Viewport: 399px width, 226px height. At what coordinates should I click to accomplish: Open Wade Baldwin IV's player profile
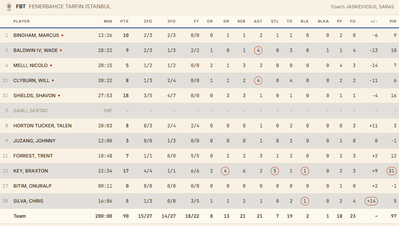point(36,50)
